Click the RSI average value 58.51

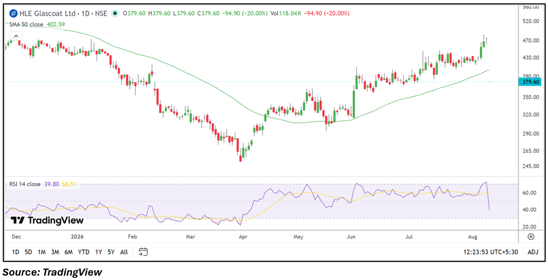(x=69, y=184)
